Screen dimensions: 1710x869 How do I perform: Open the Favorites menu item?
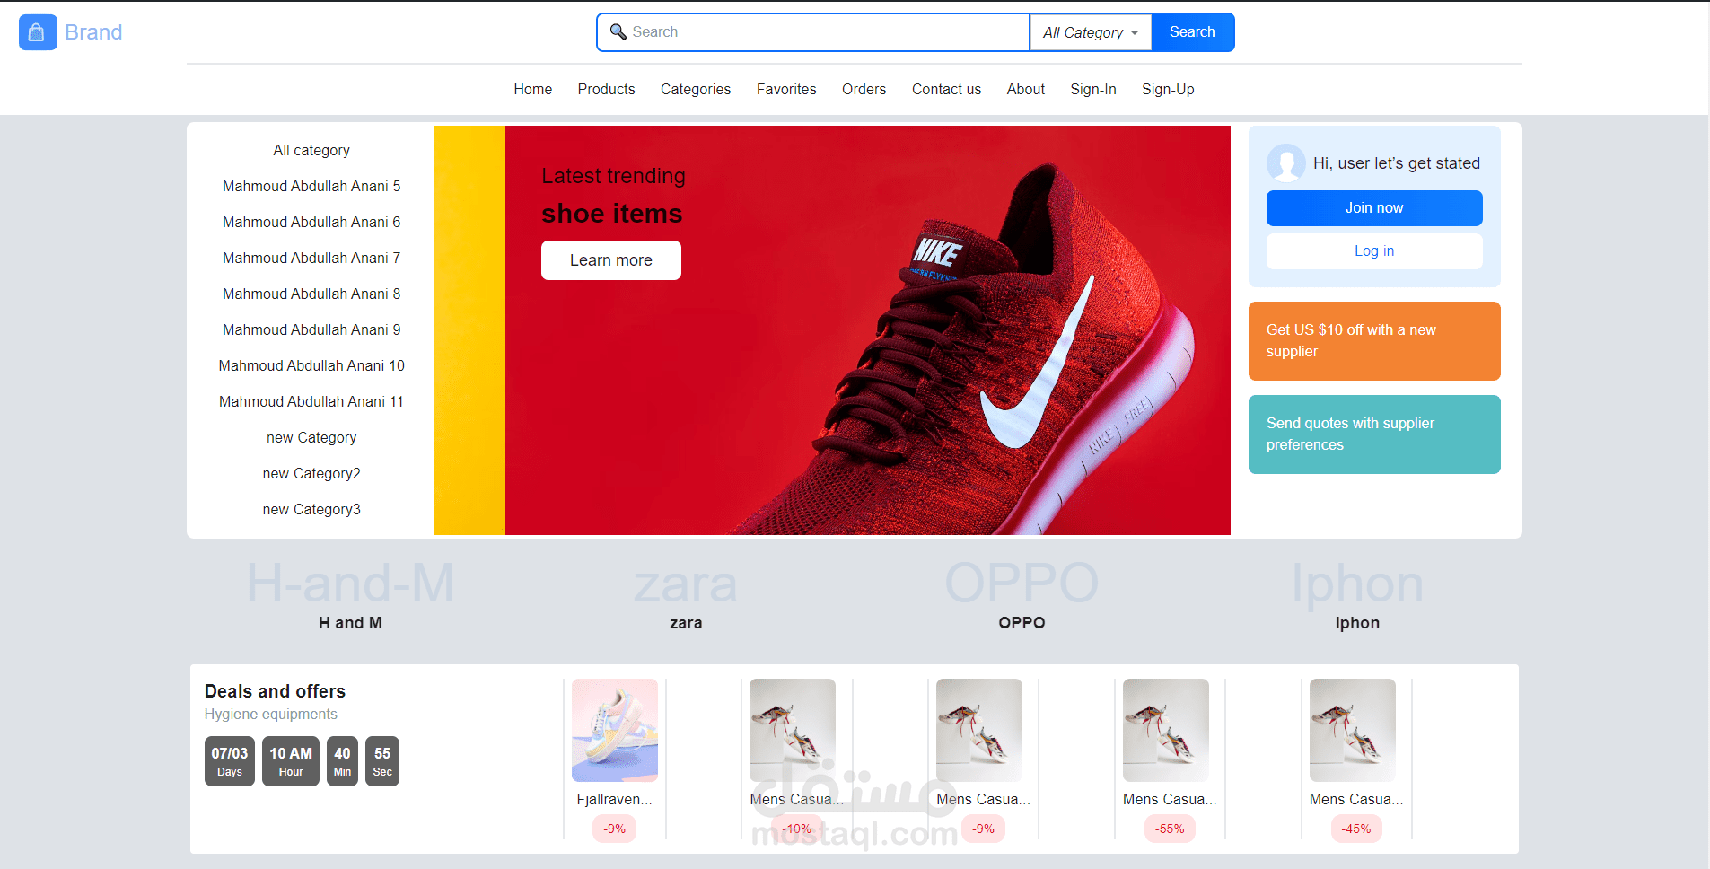pyautogui.click(x=786, y=90)
